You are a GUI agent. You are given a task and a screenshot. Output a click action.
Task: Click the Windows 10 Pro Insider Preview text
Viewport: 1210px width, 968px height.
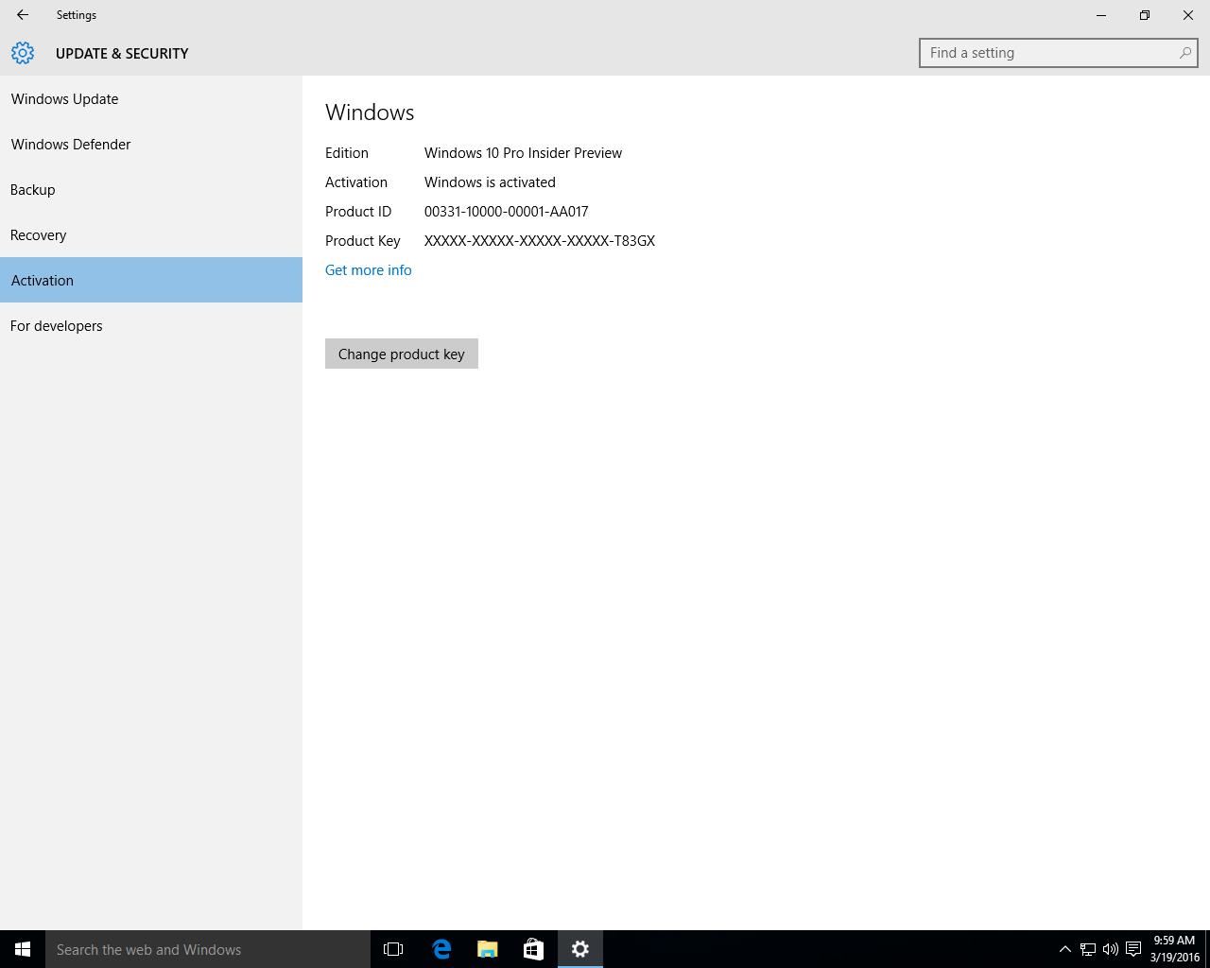tap(523, 153)
